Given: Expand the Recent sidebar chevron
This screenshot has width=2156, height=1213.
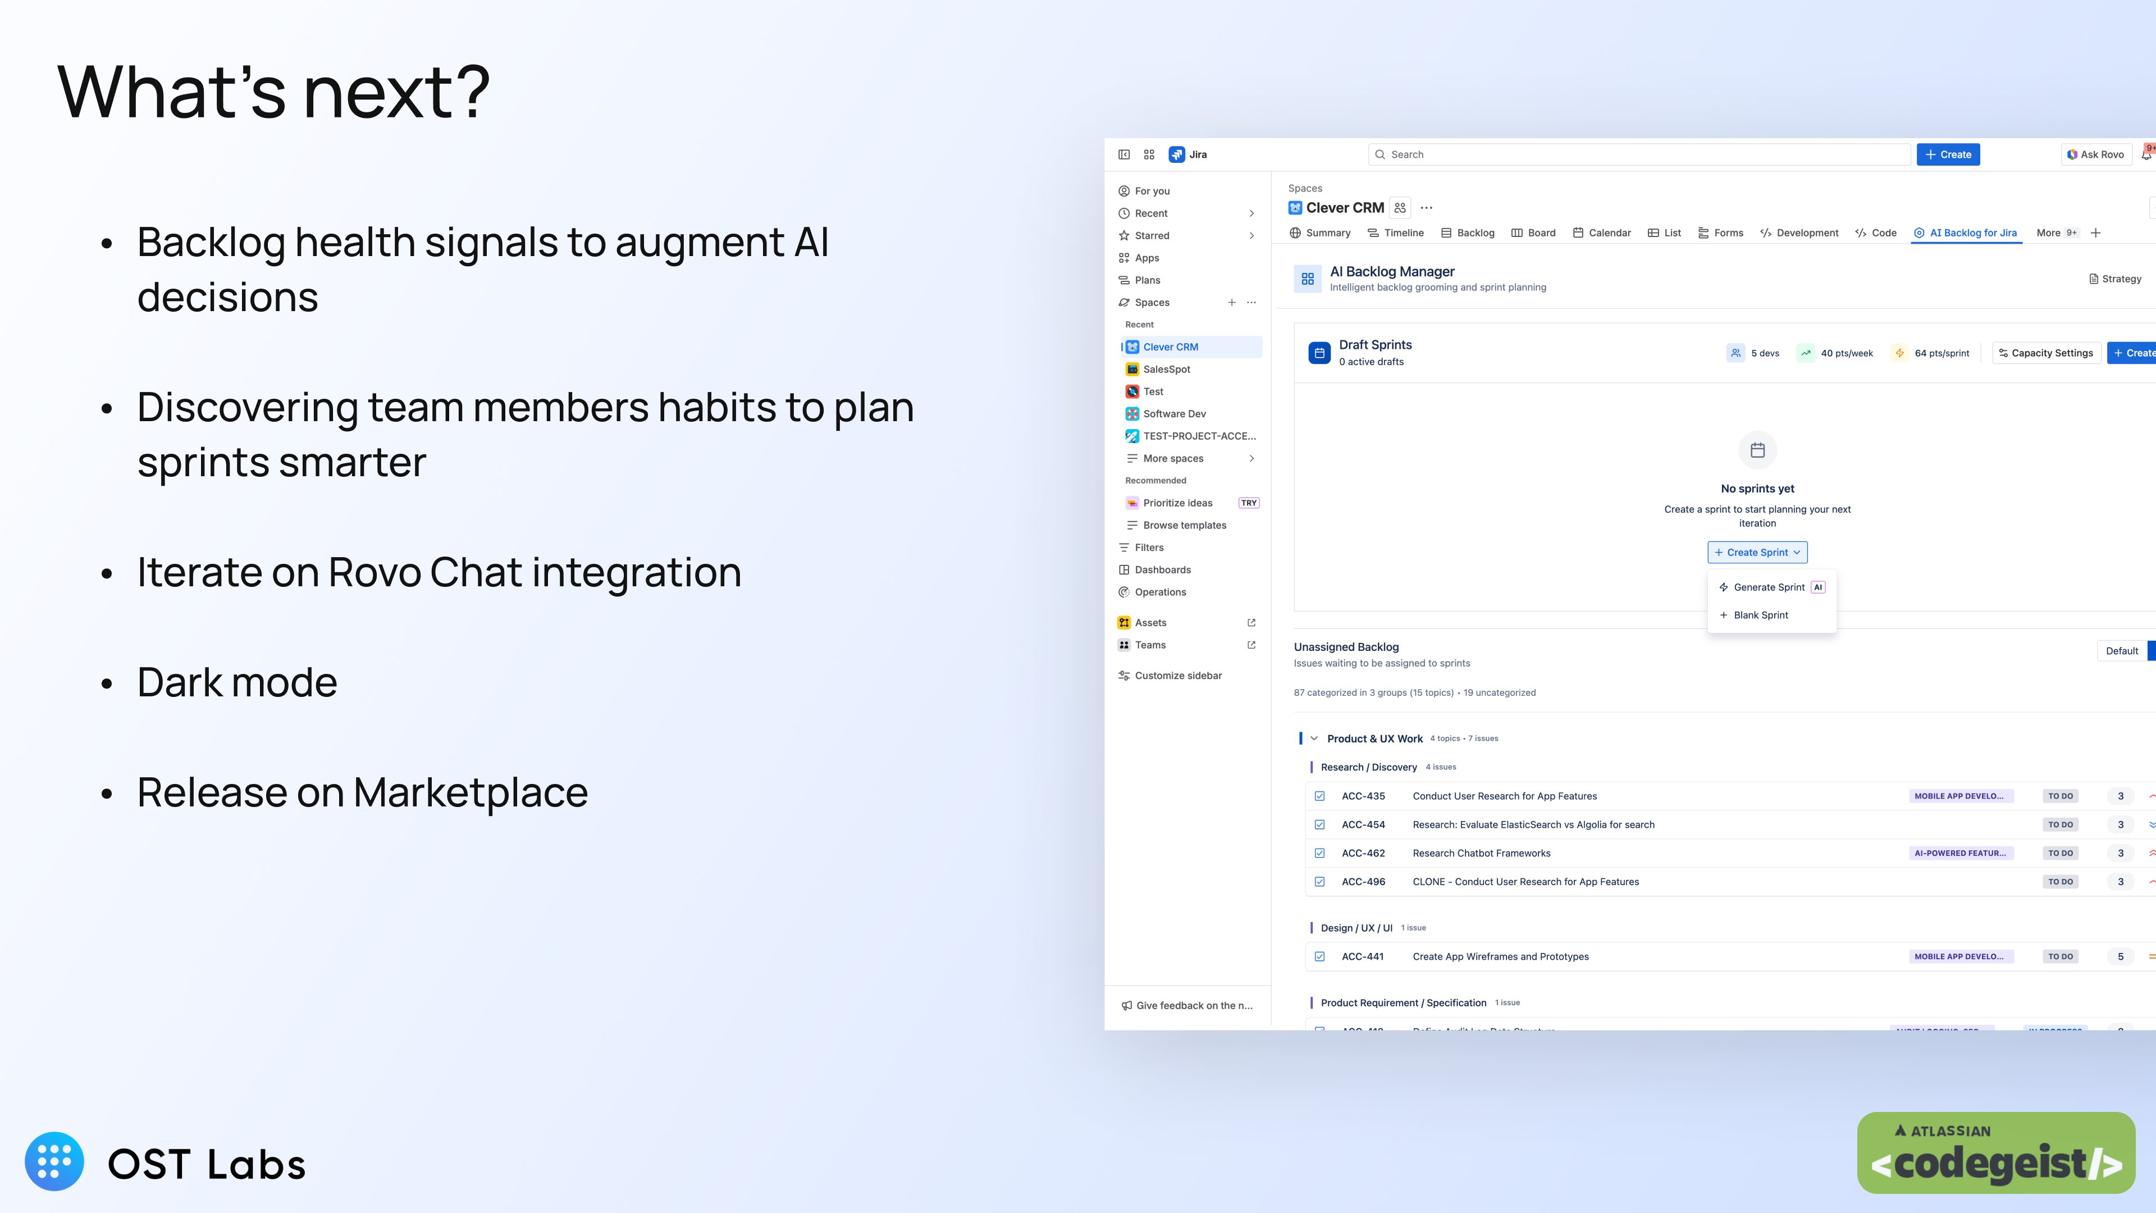Looking at the screenshot, I should 1251,213.
